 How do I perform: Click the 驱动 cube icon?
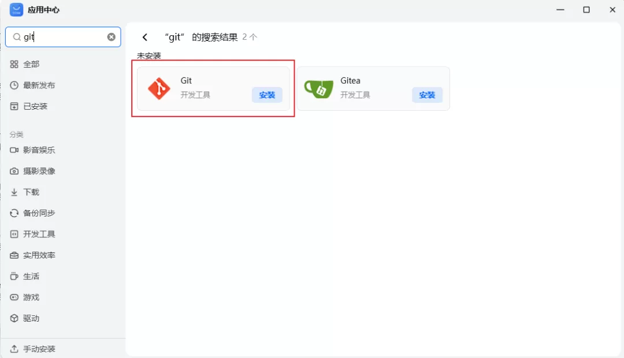(x=14, y=319)
